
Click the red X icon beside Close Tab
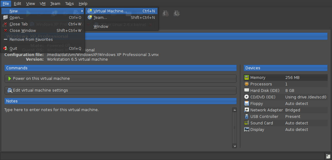point(6,24)
